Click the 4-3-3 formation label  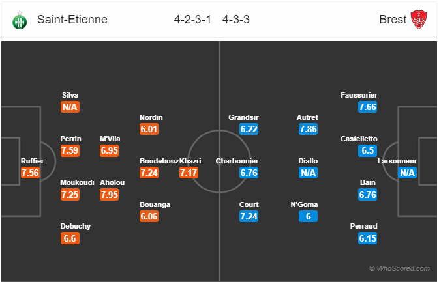tap(235, 20)
